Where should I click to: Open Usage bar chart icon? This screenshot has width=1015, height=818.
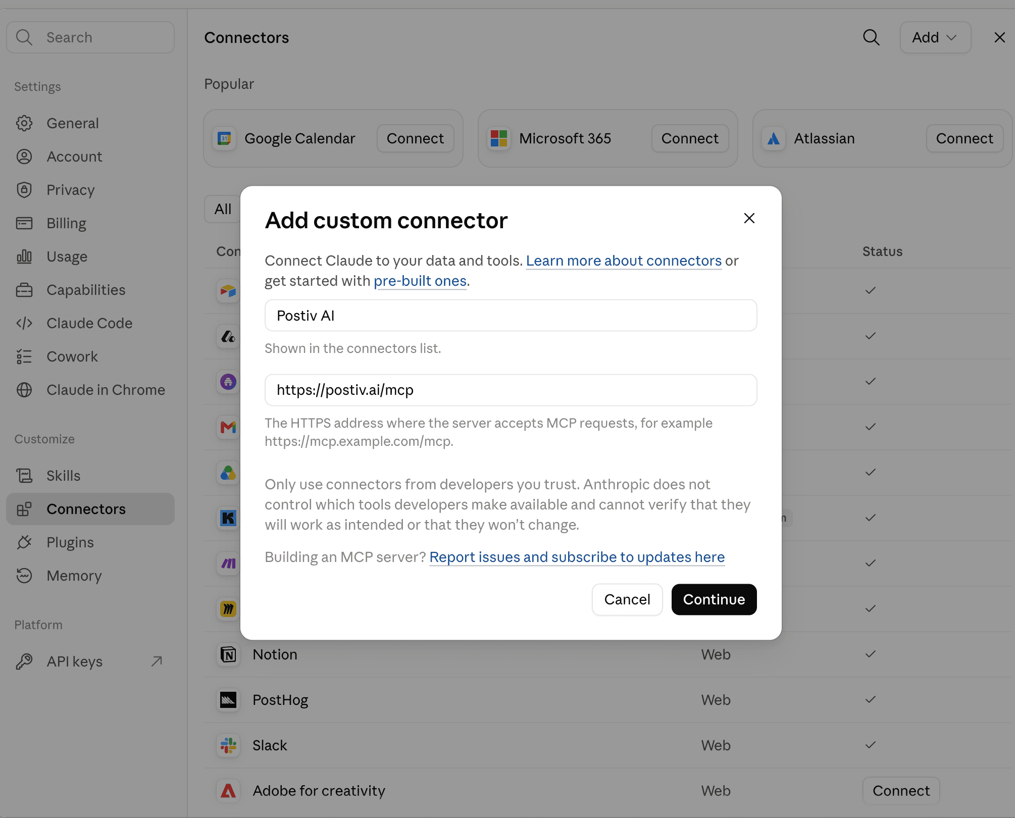[x=24, y=257]
